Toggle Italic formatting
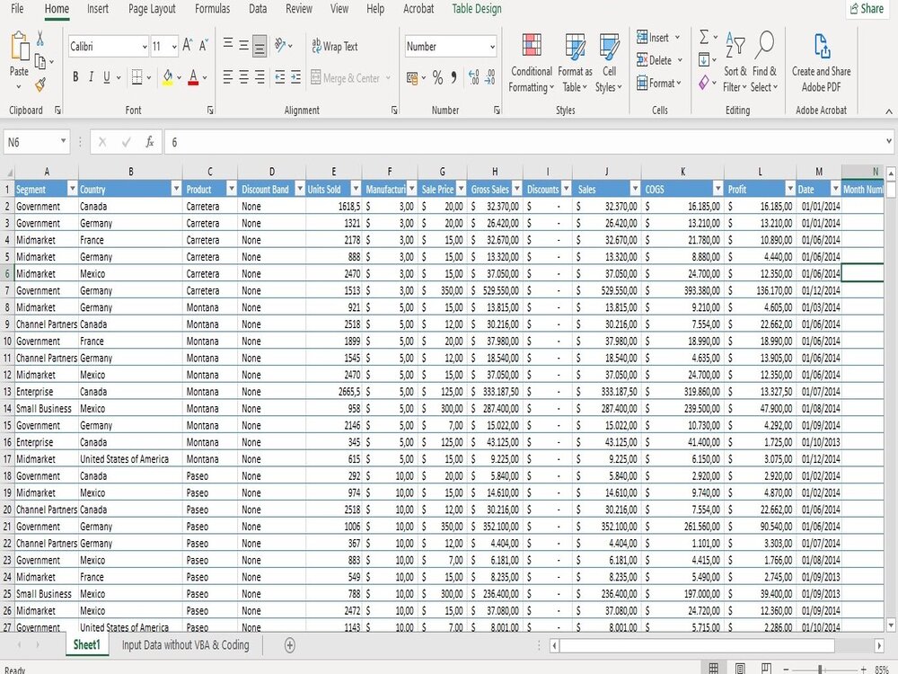Image resolution: width=898 pixels, height=674 pixels. pyautogui.click(x=91, y=76)
